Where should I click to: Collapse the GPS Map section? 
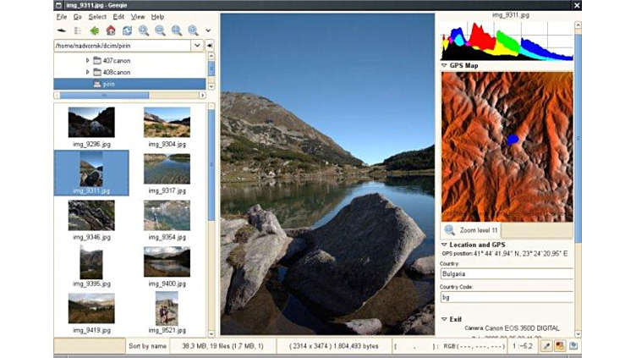(x=445, y=65)
